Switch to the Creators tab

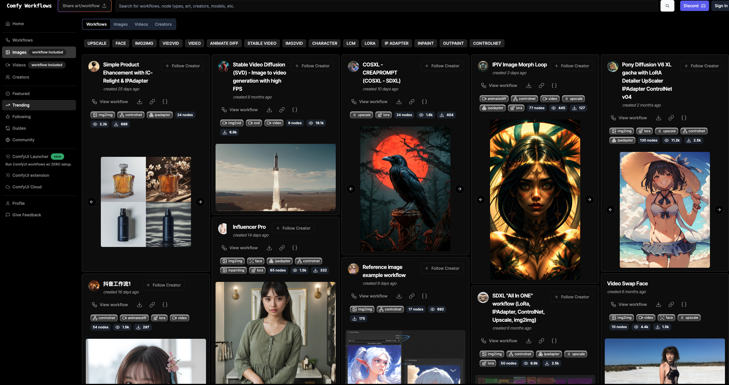pos(163,24)
